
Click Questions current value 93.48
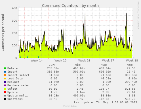53,99
